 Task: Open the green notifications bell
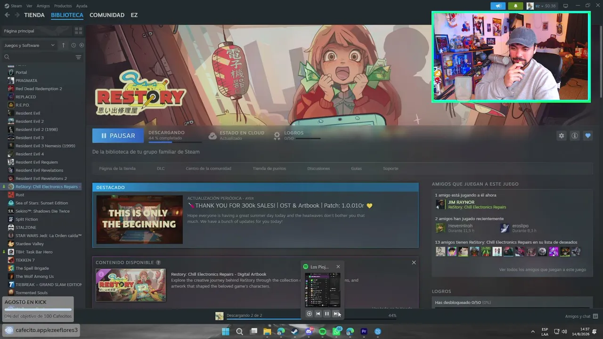(515, 6)
